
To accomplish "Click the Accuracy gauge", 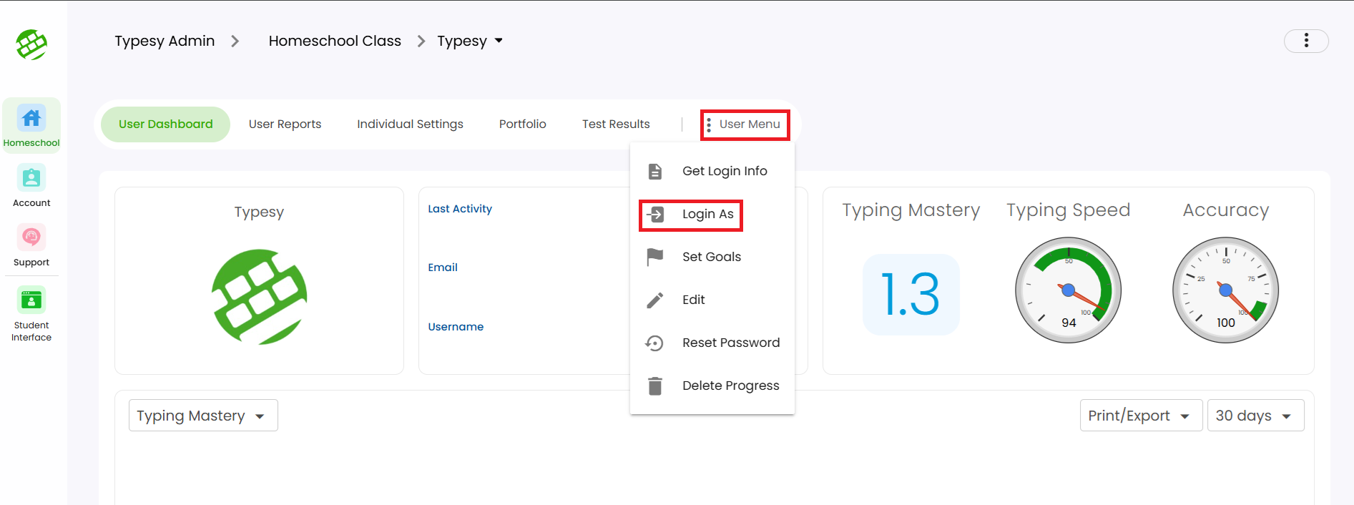I will click(x=1225, y=290).
